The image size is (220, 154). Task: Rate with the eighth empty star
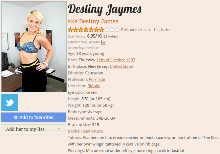(107, 30)
